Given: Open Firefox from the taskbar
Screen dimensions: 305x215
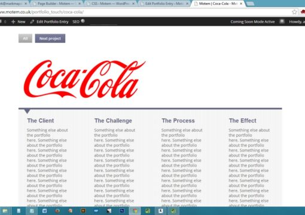Looking at the screenshot, I should (57, 211).
